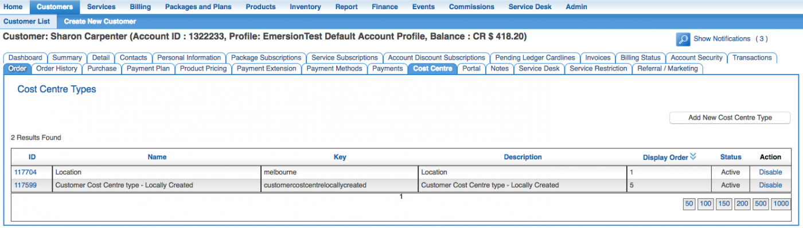
Task: Switch to the Billing Status tab
Action: coord(641,58)
